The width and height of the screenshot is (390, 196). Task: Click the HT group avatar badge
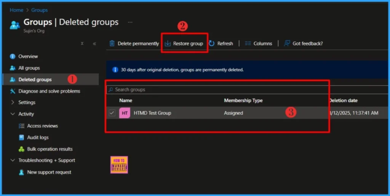click(x=125, y=113)
